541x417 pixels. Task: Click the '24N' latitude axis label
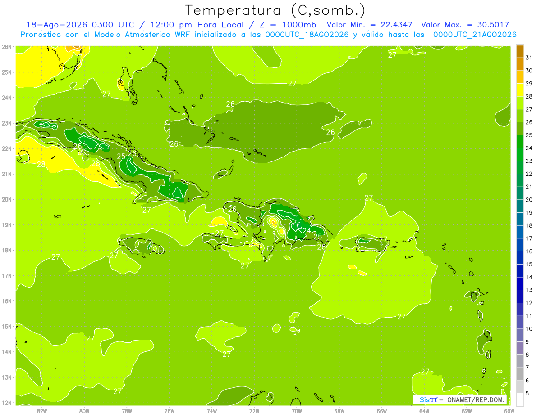[x=6, y=98]
